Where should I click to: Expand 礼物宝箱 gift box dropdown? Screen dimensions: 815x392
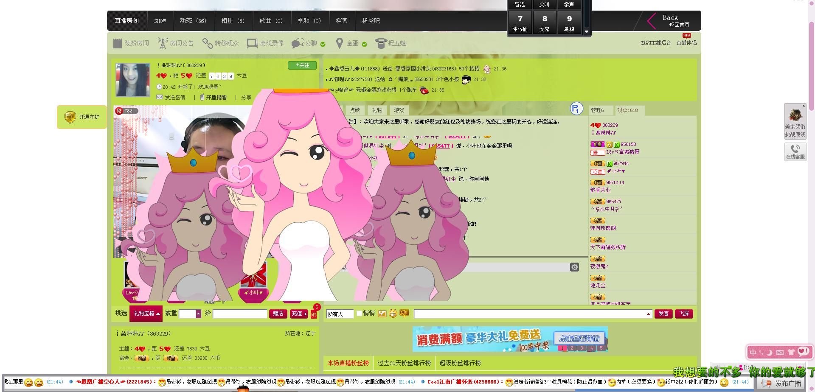click(146, 314)
